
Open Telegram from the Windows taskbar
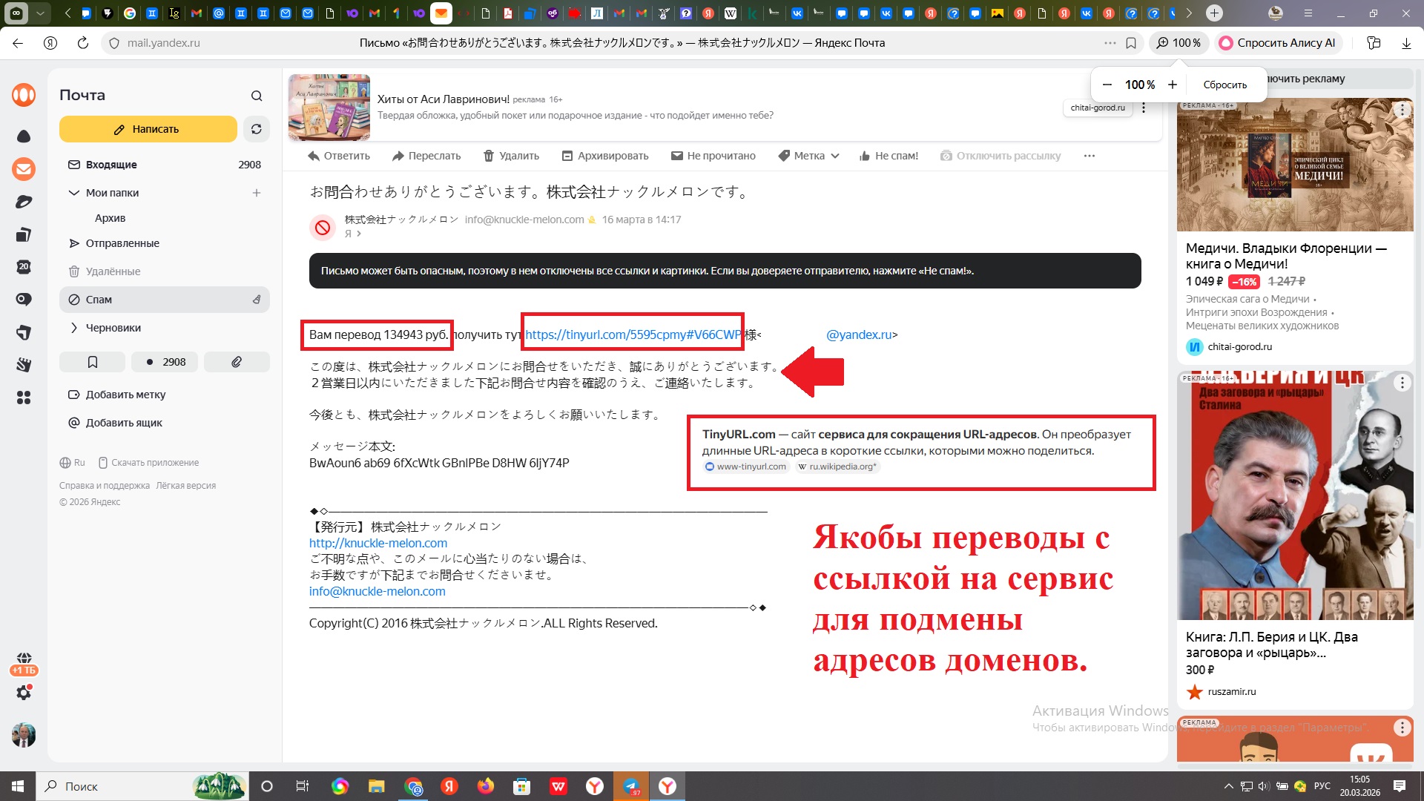tap(631, 786)
